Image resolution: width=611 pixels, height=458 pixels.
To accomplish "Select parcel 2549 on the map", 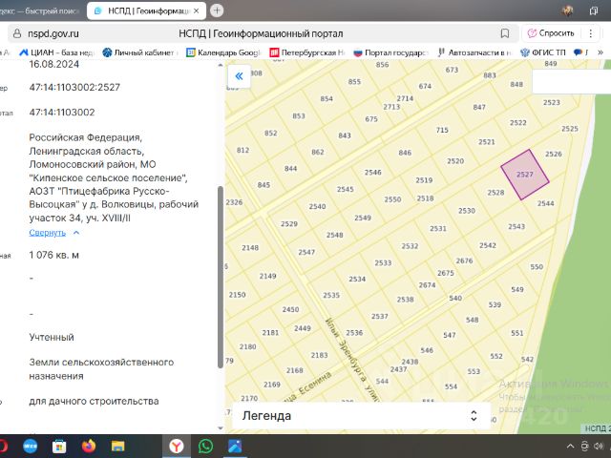I will 363,218.
